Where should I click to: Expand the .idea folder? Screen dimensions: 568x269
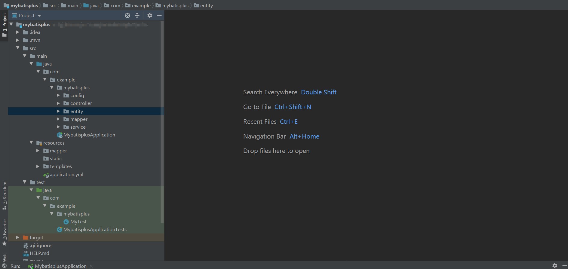pos(18,32)
